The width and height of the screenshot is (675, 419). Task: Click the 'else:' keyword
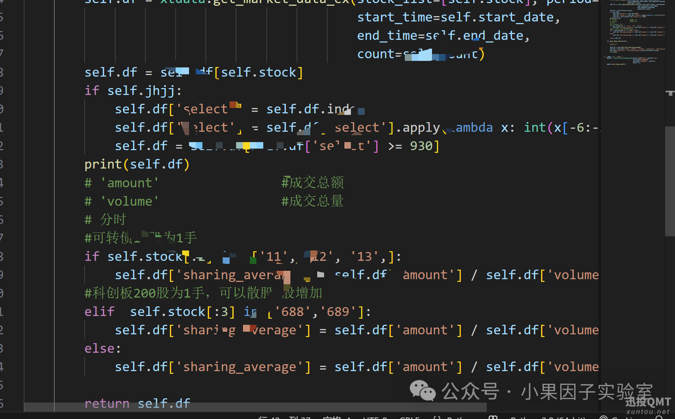[103, 348]
